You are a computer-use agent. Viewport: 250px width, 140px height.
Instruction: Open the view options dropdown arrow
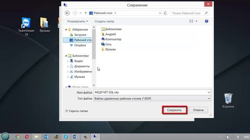pyautogui.click(x=196, y=21)
